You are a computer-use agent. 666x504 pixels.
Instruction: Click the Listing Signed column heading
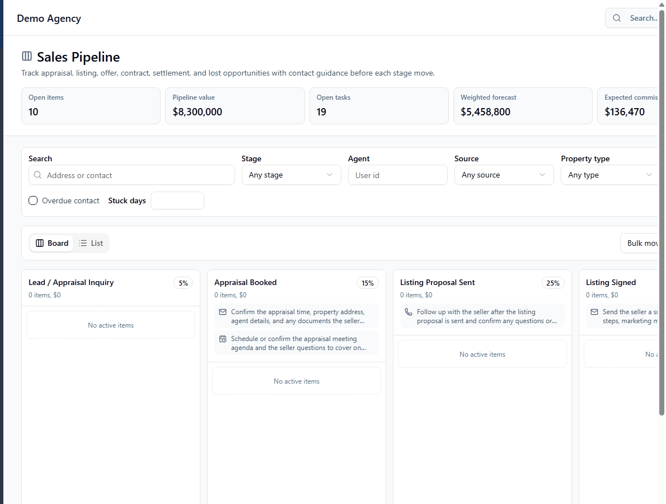coord(611,282)
